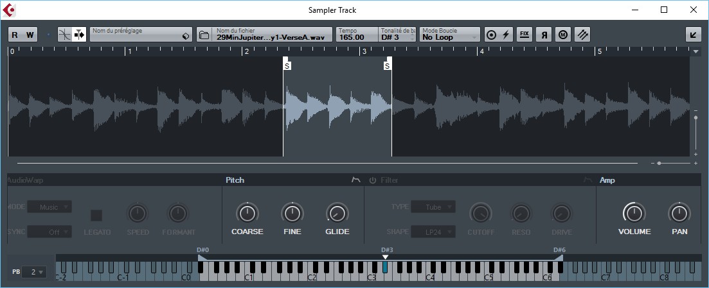
Task: Click the Cubase logo icon in title bar
Action: pyautogui.click(x=9, y=10)
